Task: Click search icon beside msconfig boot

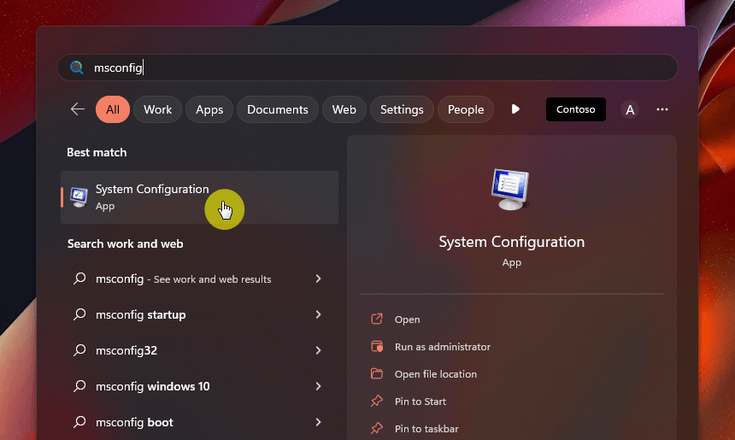Action: pos(79,422)
